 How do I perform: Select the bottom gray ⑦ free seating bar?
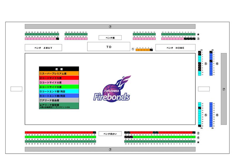pyautogui.click(x=110, y=149)
